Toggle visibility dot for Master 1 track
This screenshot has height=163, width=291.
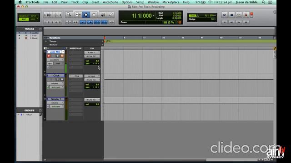tap(19, 38)
